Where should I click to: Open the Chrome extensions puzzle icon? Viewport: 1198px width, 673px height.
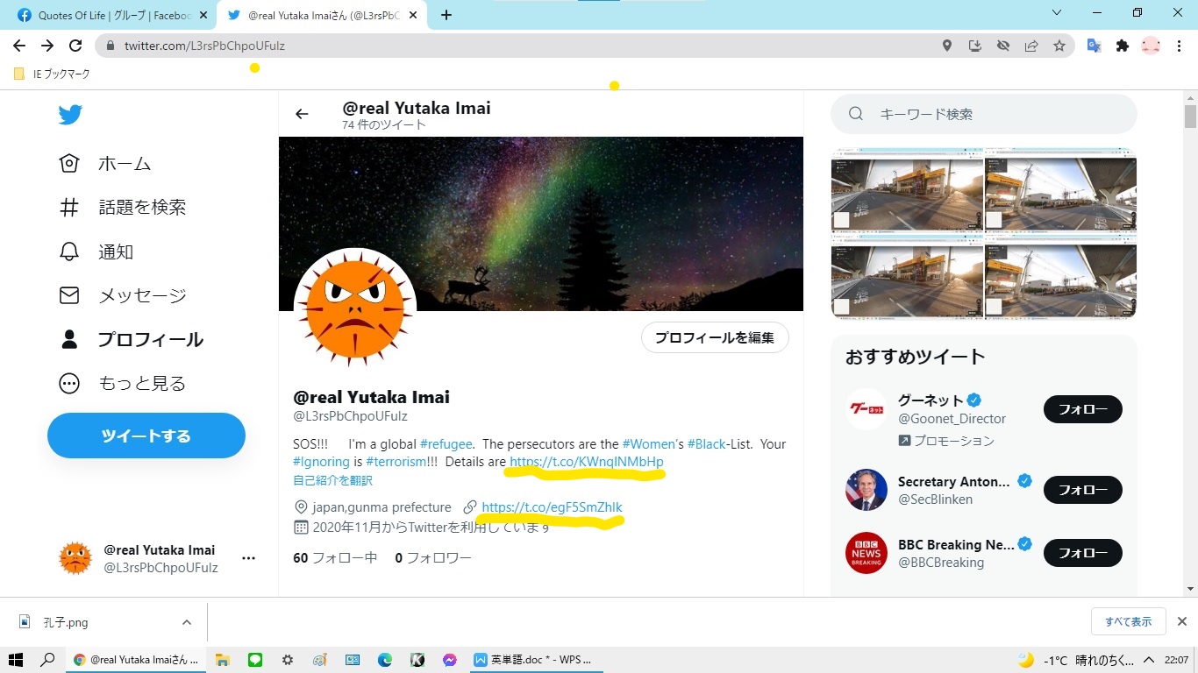coord(1123,46)
